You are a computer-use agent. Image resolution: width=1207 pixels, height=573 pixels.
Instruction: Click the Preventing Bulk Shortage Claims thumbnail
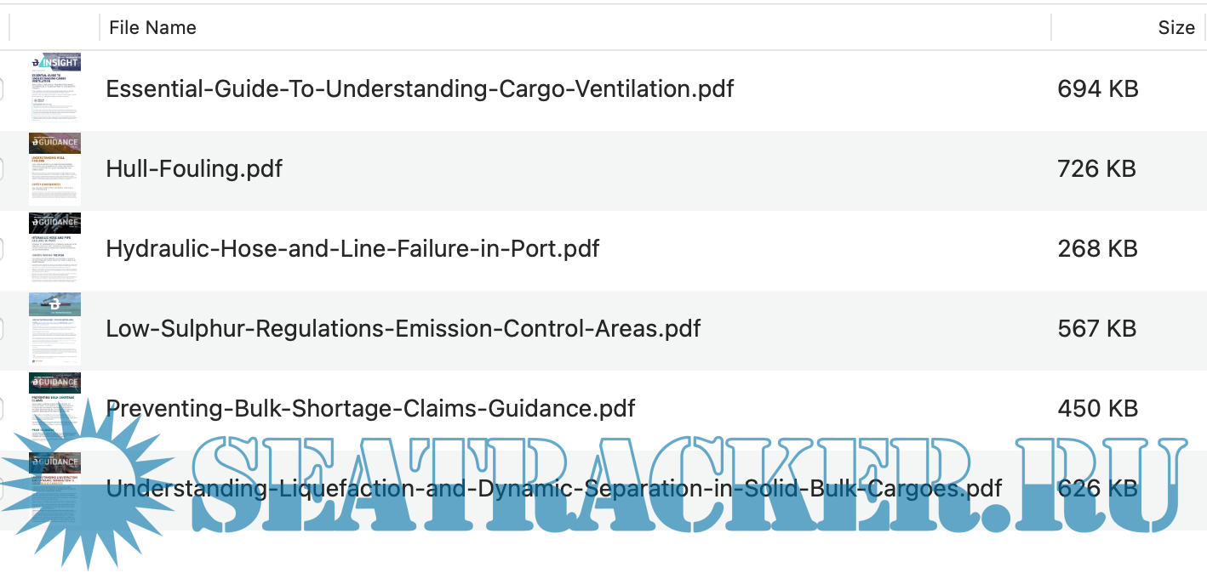pyautogui.click(x=54, y=408)
